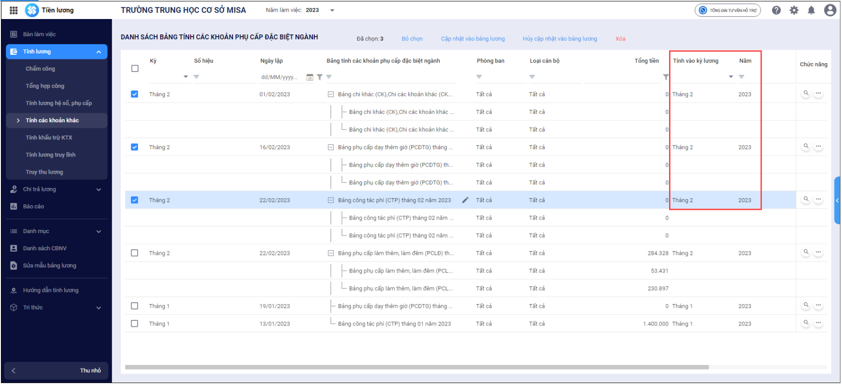Click the edit pencil on Bảng công tác phí row
The width and height of the screenshot is (842, 384).
point(465,200)
